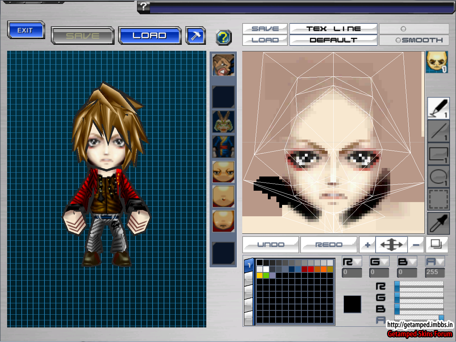Click the current color preview box
This screenshot has width=456, height=342.
point(352,304)
